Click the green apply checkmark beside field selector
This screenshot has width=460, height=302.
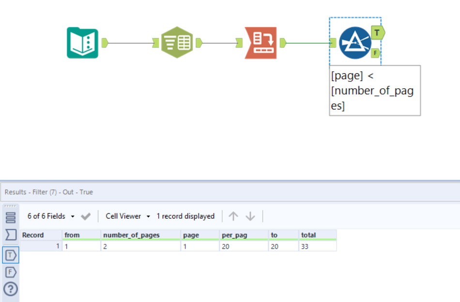[x=86, y=216]
